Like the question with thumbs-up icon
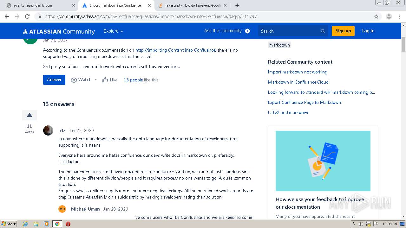406x228 pixels. [x=105, y=80]
